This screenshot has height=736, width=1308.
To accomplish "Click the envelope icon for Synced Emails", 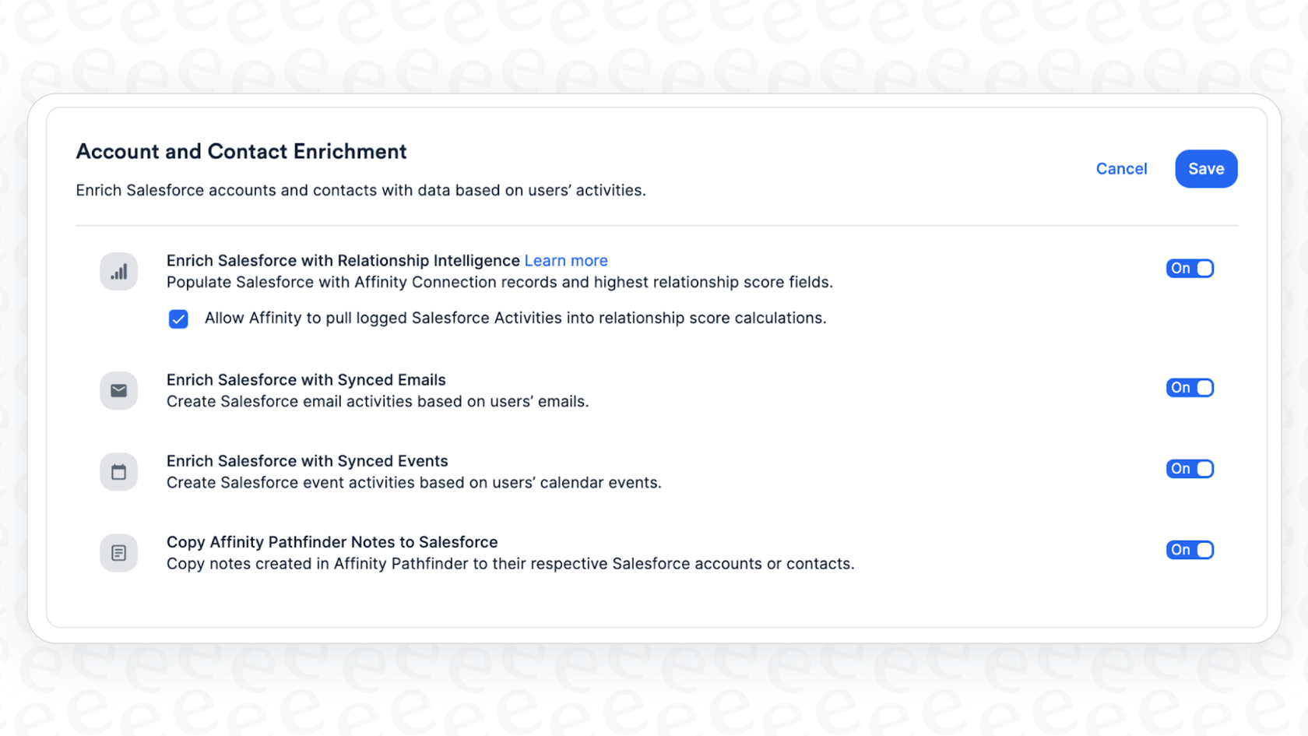I will (118, 390).
